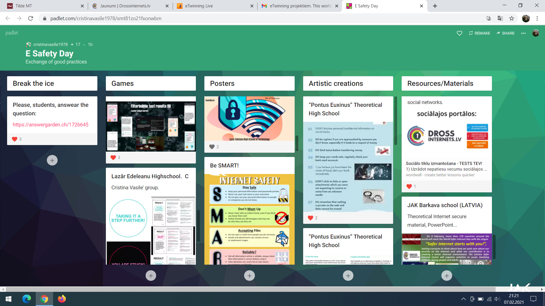The image size is (545, 306).
Task: Click the REMAKE button
Action: click(x=479, y=33)
